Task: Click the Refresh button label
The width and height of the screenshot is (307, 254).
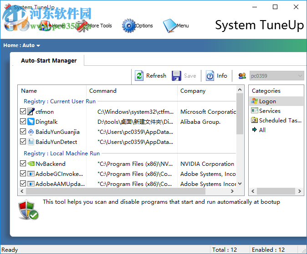Action: pyautogui.click(x=156, y=76)
